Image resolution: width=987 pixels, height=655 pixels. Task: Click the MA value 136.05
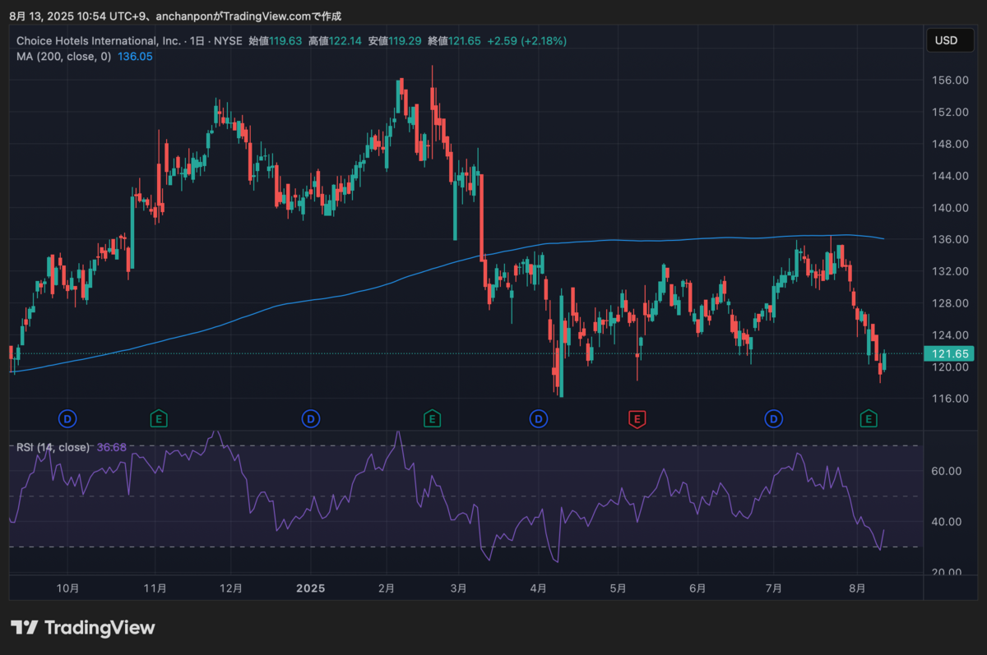coord(136,56)
